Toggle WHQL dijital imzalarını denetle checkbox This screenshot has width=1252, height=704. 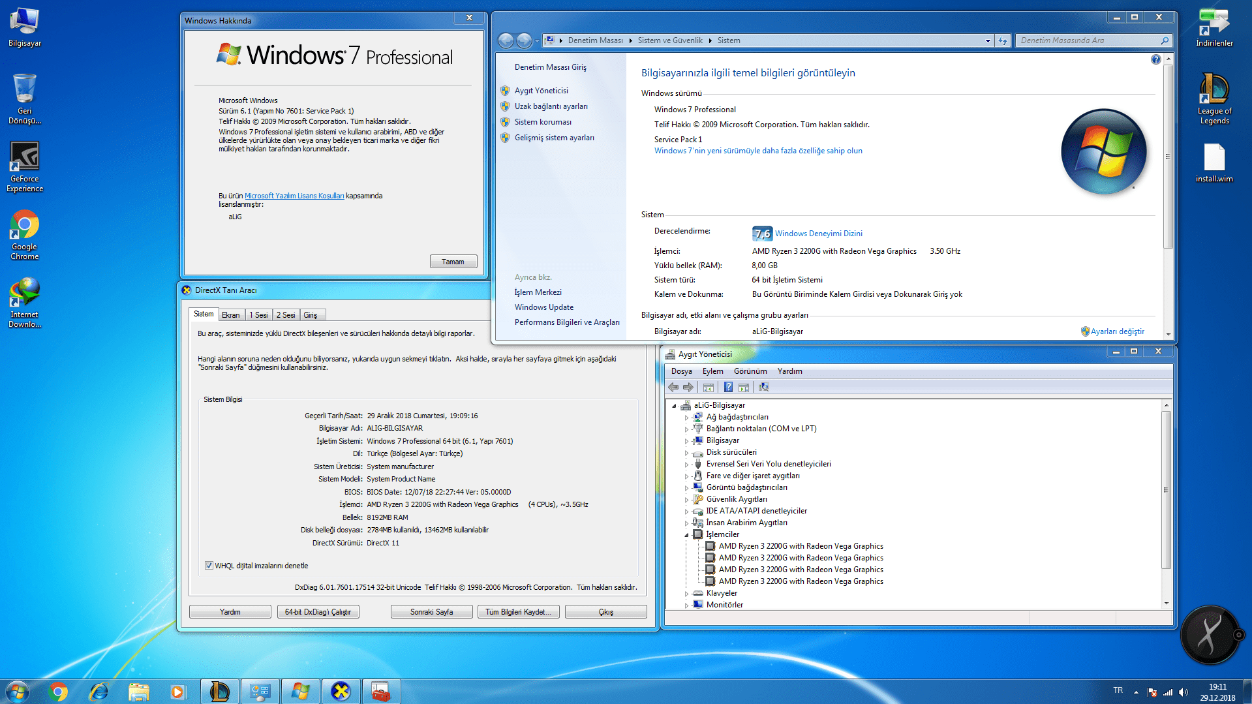(x=209, y=566)
